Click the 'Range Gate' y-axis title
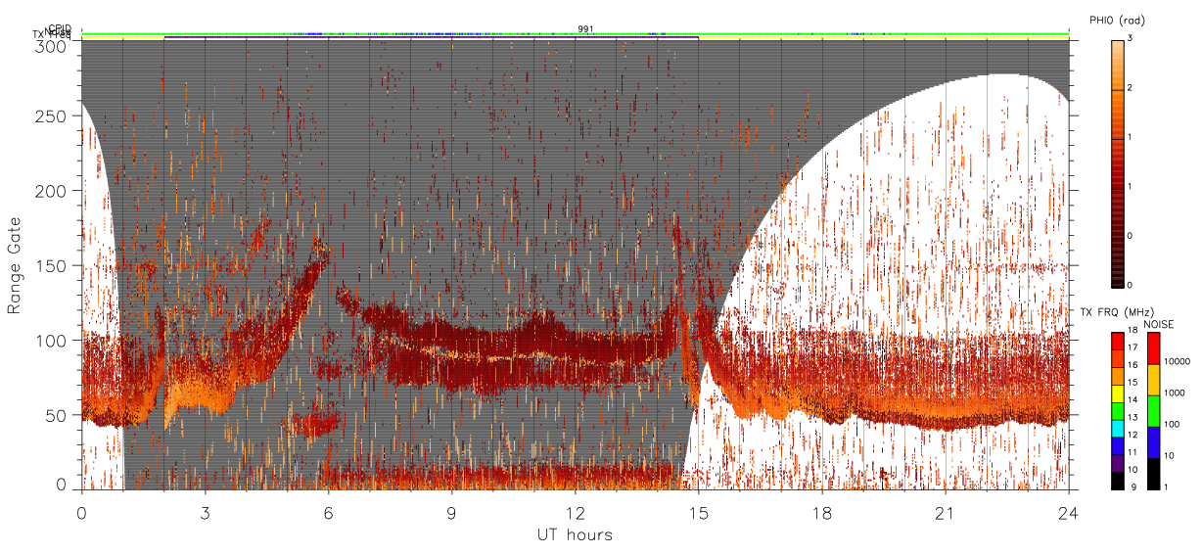This screenshot has width=1202, height=555. tap(14, 265)
